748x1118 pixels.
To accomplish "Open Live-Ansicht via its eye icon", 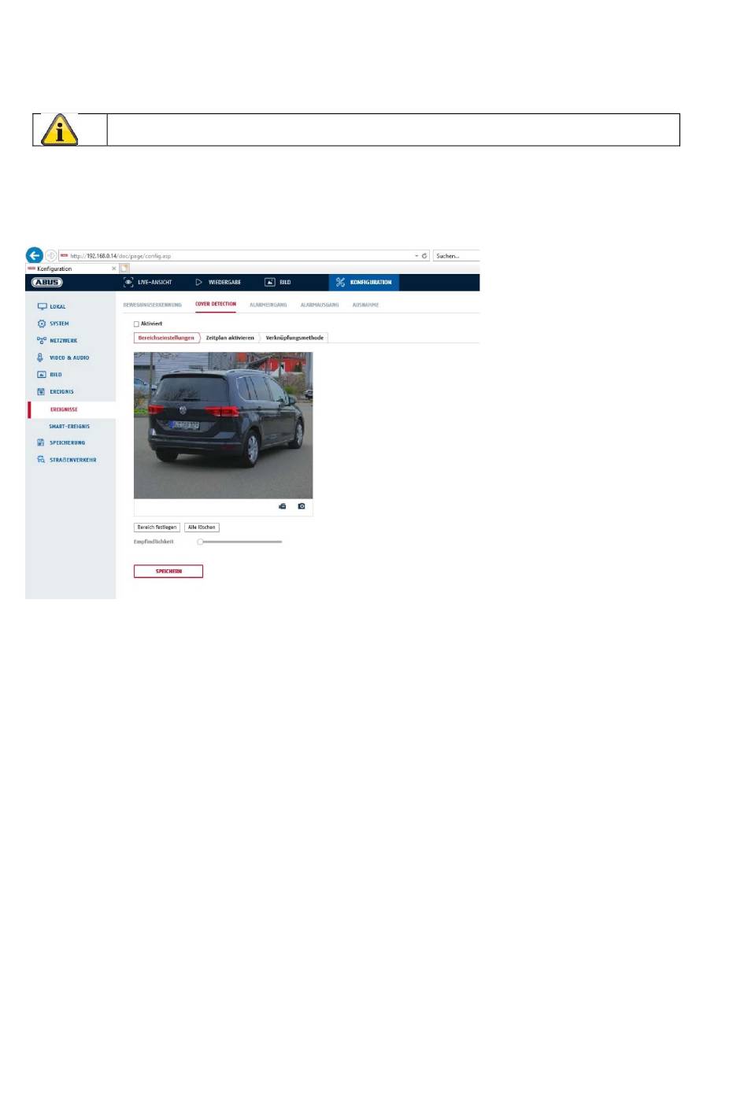I will [x=128, y=282].
